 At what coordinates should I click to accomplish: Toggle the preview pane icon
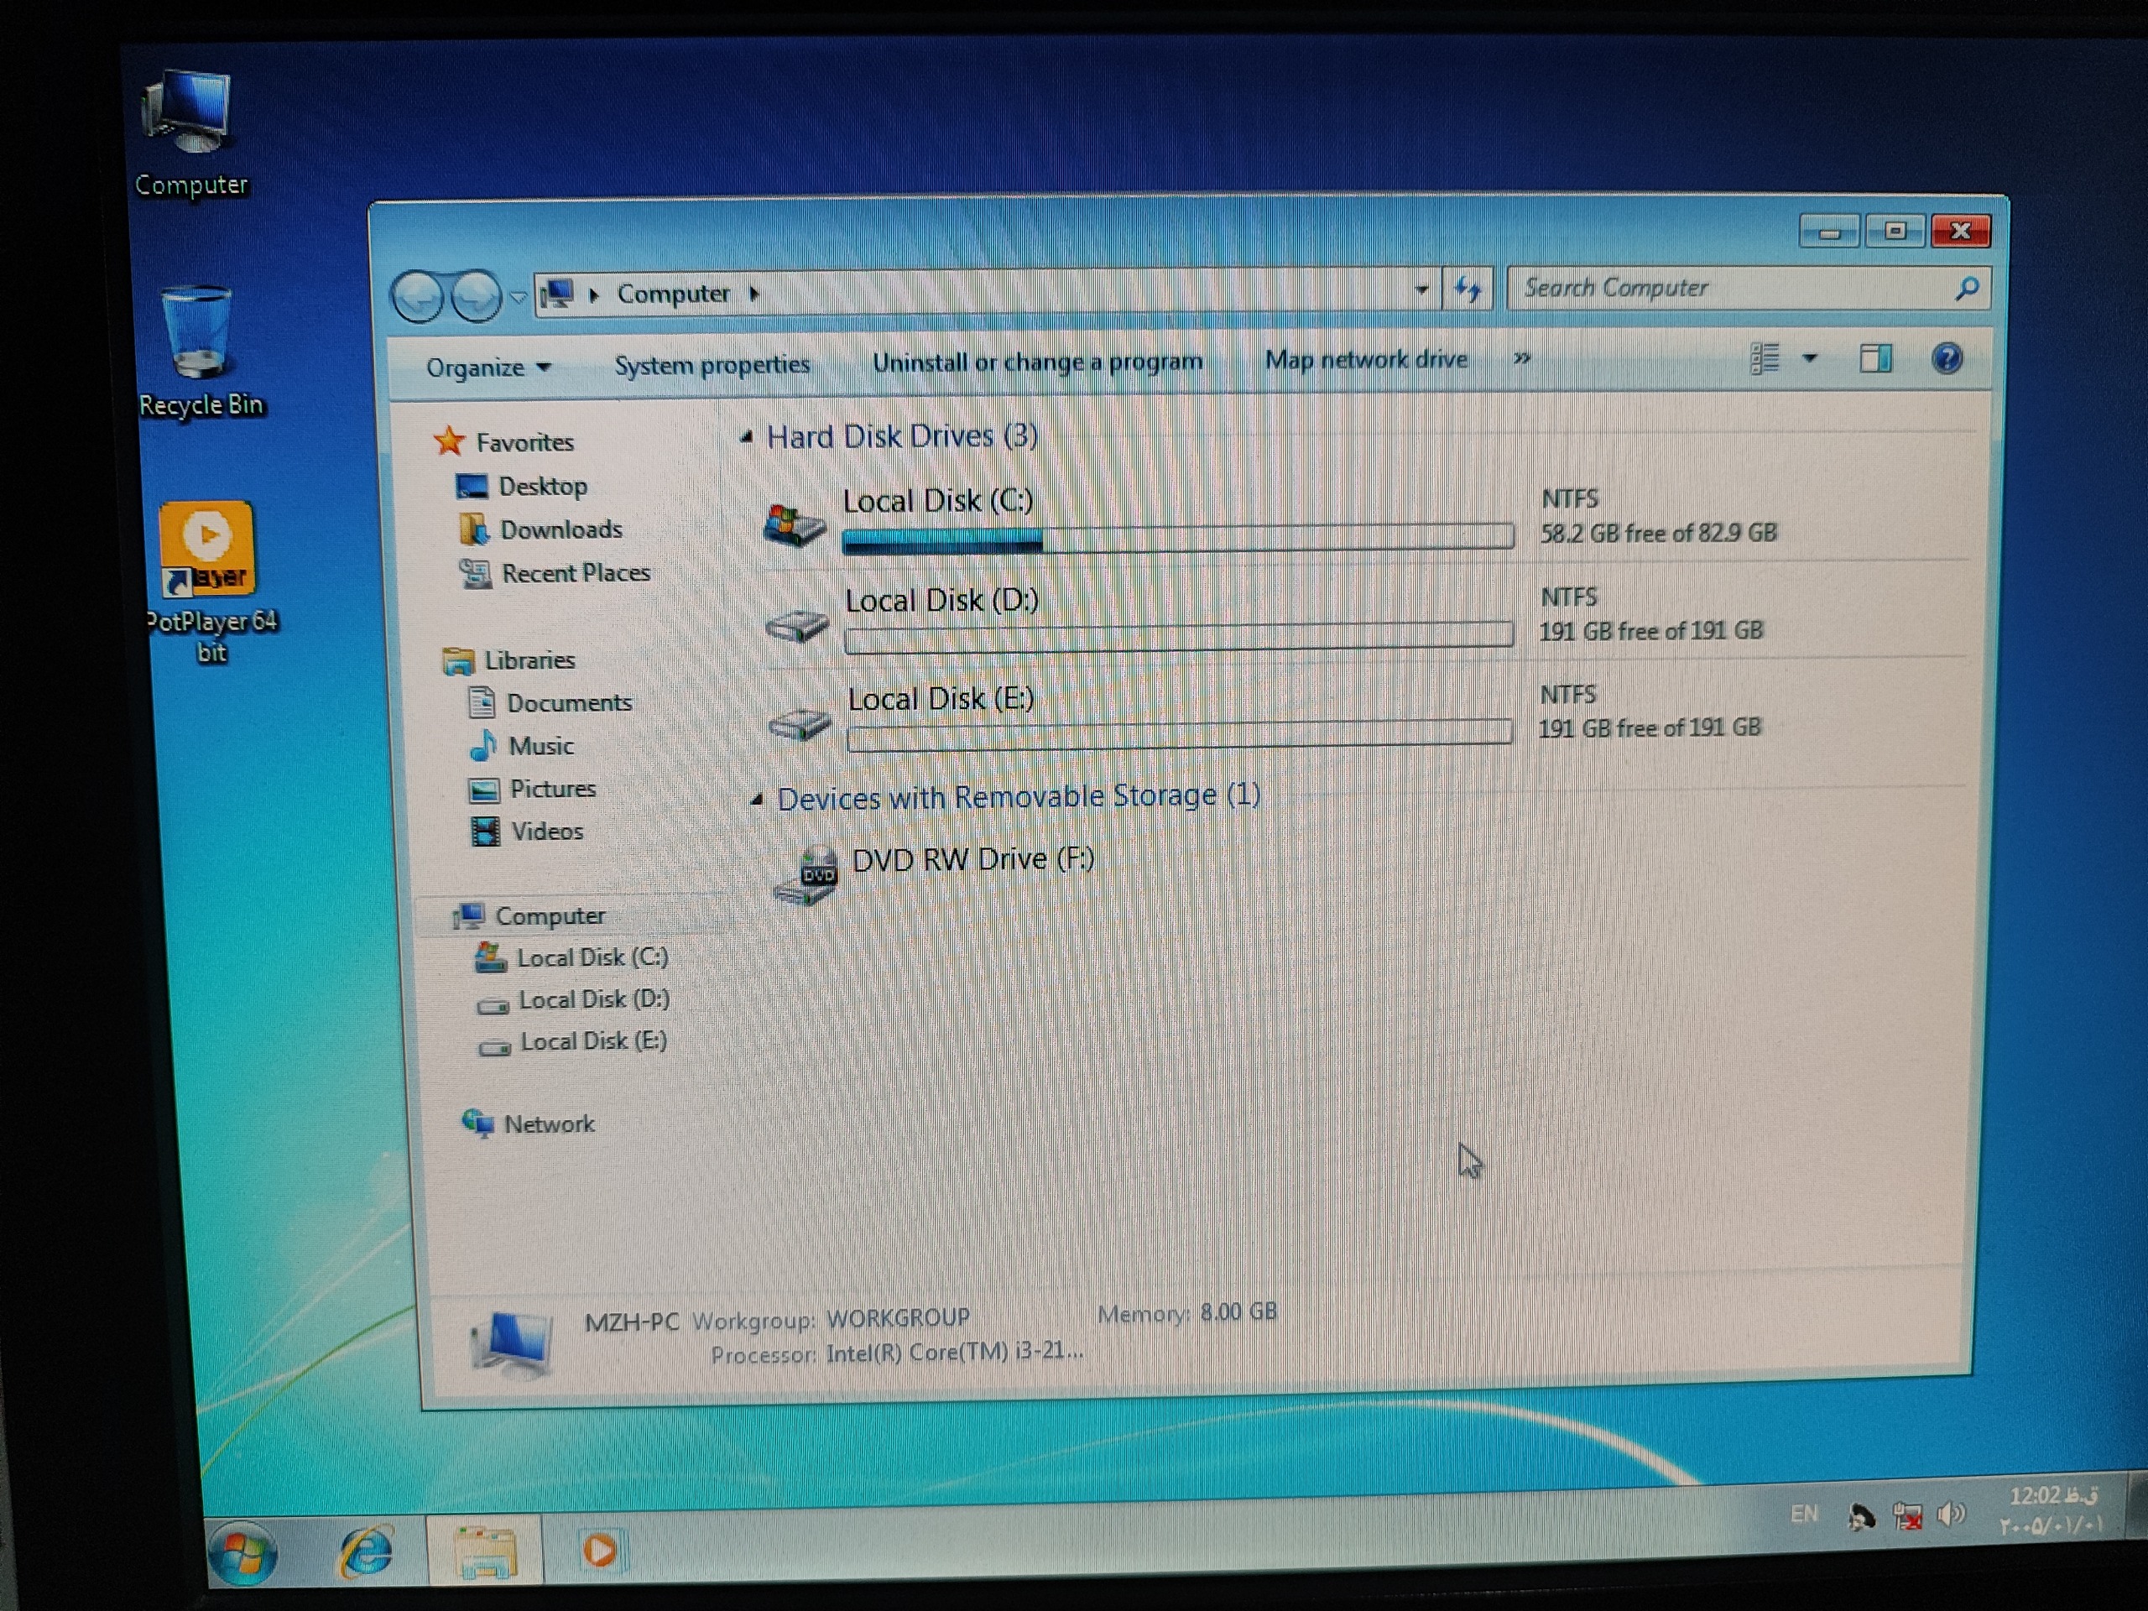pos(1874,358)
